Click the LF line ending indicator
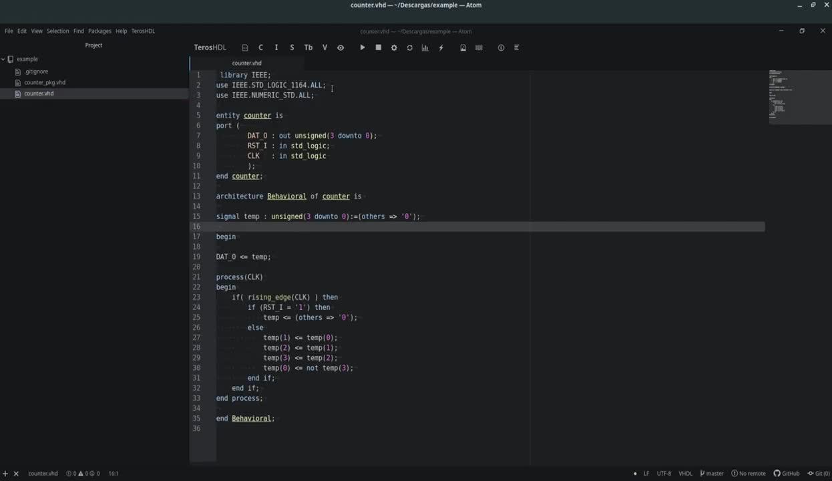832x481 pixels. point(646,473)
